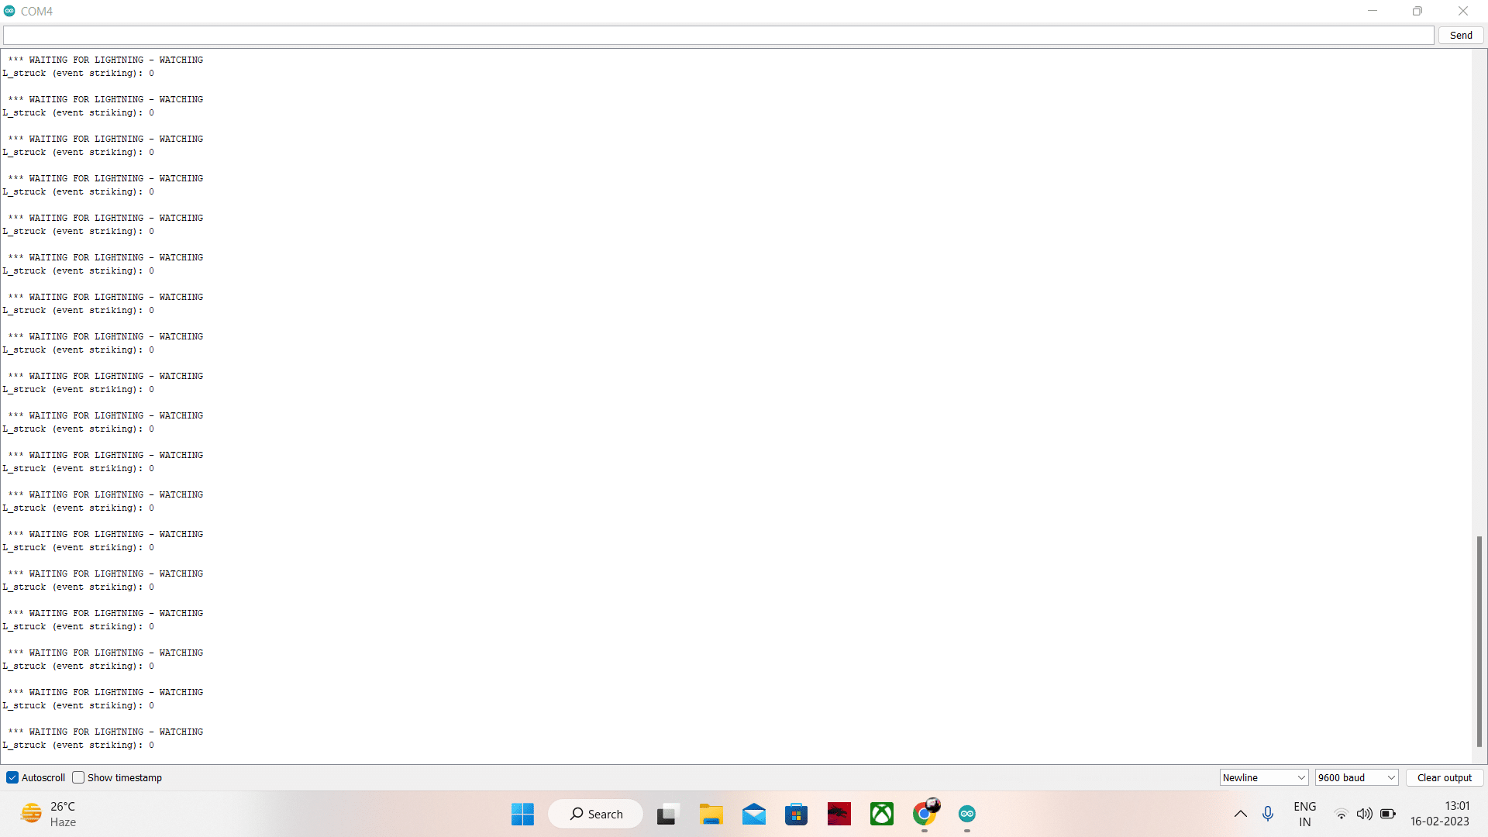Image resolution: width=1488 pixels, height=837 pixels.
Task: Click the Arduino logo in title bar
Action: tap(9, 11)
